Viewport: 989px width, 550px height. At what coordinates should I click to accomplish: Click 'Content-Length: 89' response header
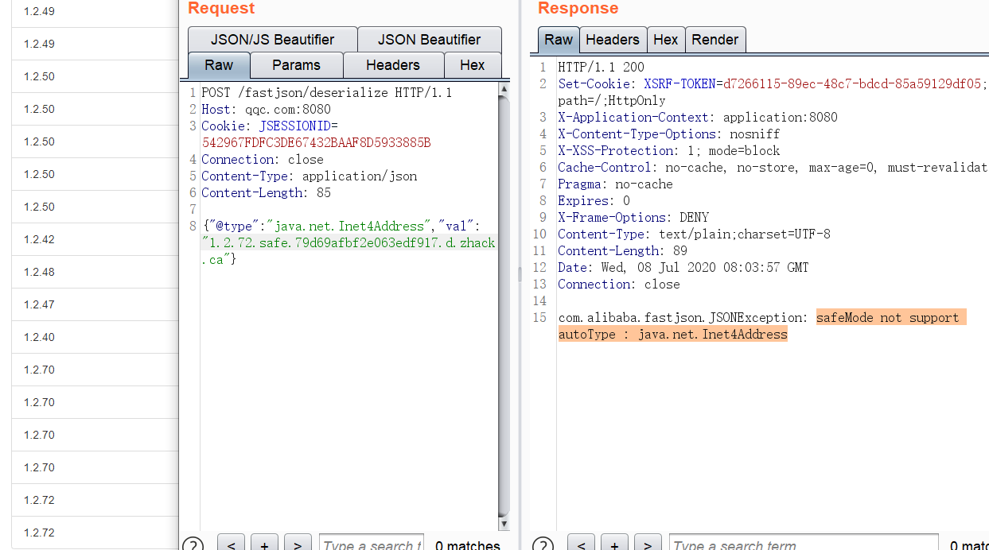(x=622, y=251)
